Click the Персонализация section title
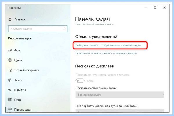174x116 pixels. pos(19,38)
